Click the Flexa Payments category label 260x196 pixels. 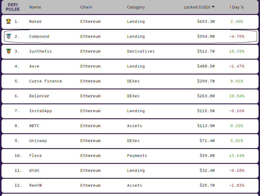click(137, 156)
